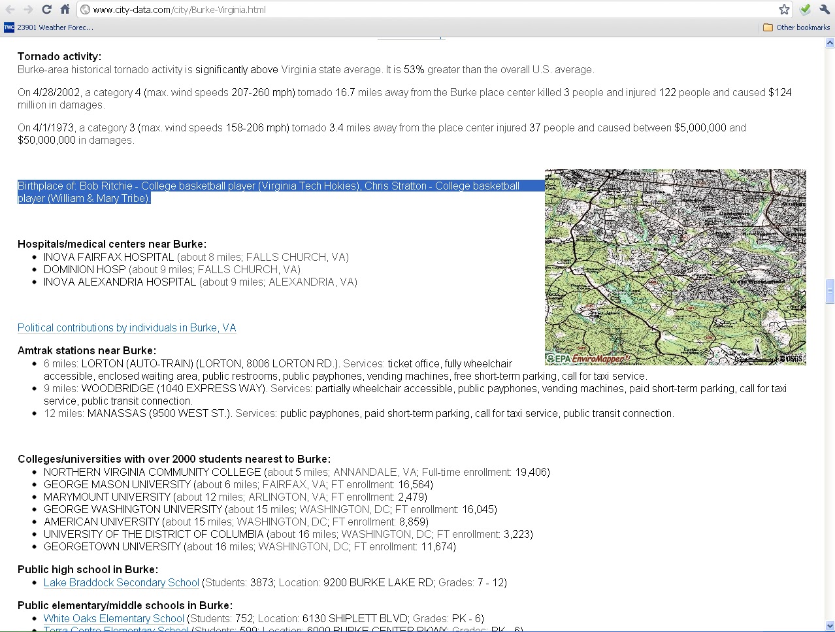835x632 pixels.
Task: Open the wrench settings menu
Action: click(x=825, y=9)
